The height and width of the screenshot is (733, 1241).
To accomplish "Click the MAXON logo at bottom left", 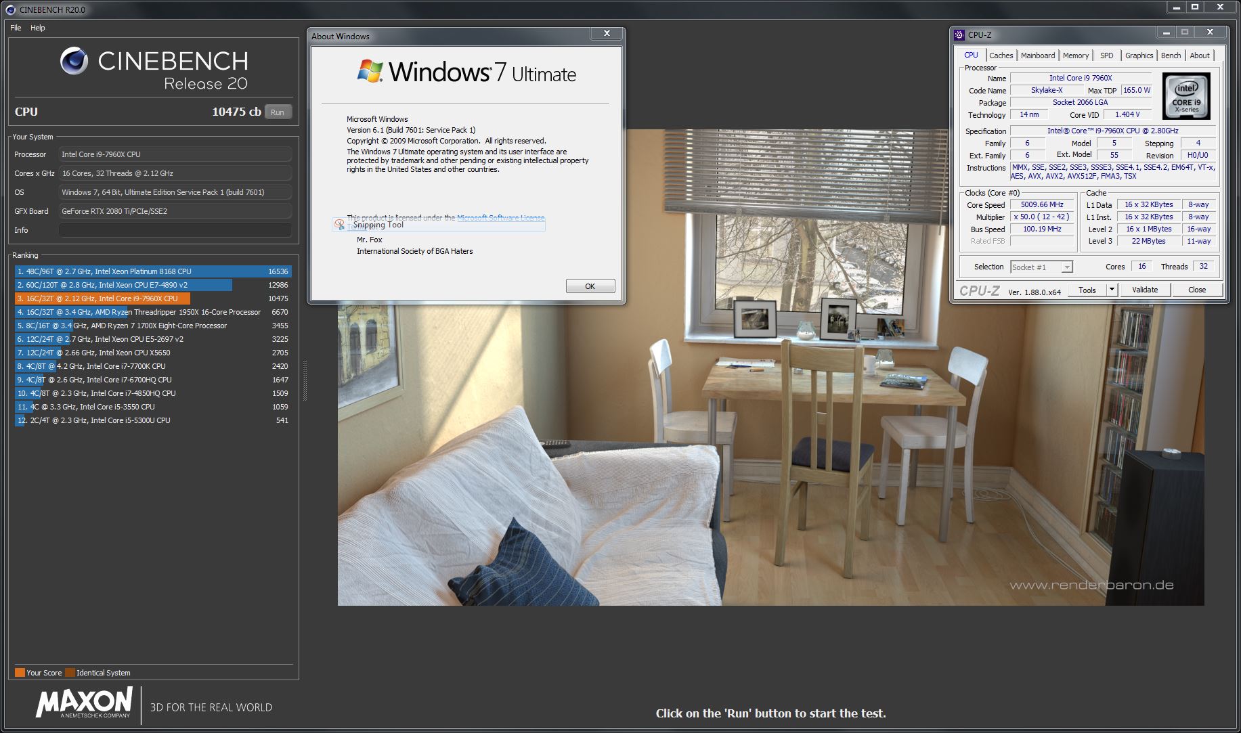I will [x=85, y=703].
